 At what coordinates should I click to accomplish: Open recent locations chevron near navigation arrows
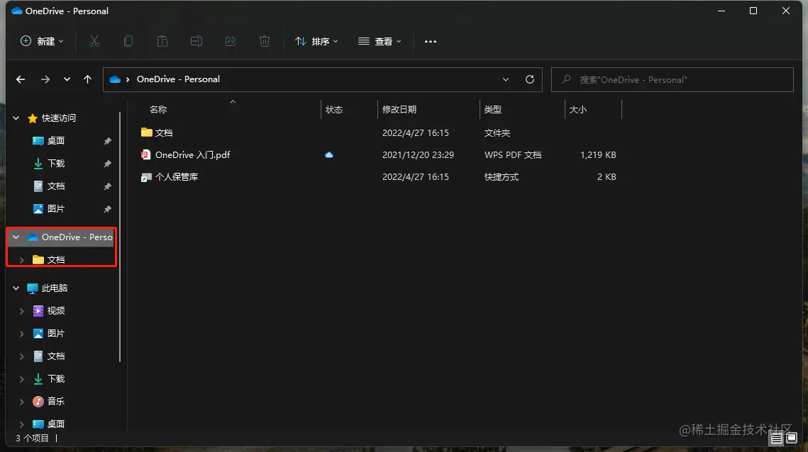pos(67,79)
